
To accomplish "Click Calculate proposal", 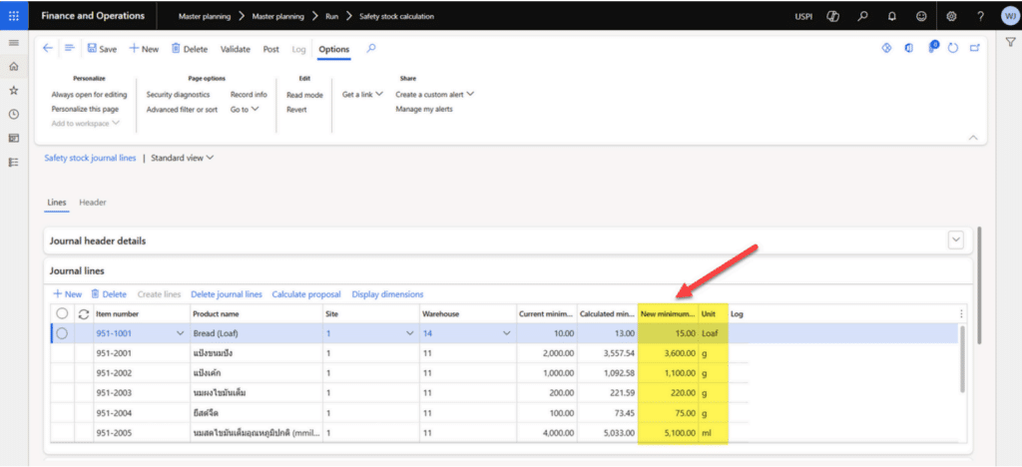I will tap(306, 294).
